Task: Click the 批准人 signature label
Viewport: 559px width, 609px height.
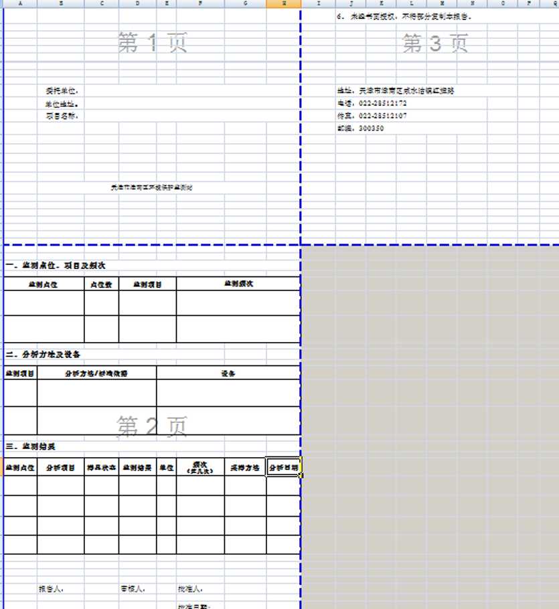Action: [x=190, y=589]
